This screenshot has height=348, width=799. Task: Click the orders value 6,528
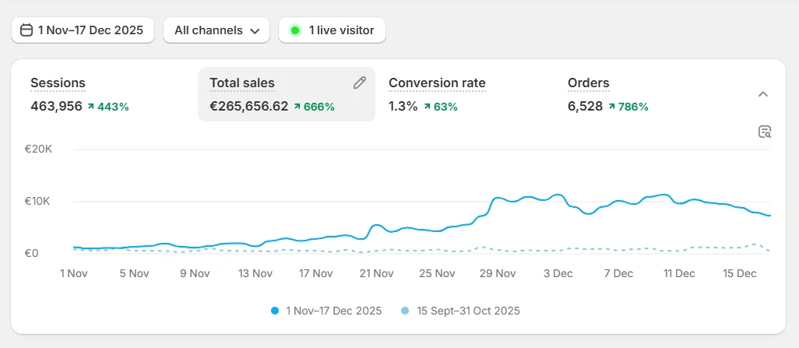tap(585, 107)
